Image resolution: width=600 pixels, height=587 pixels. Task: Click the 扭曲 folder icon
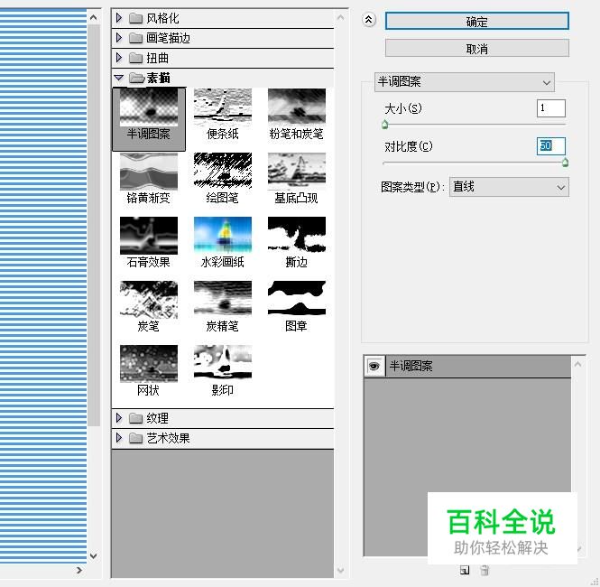click(135, 58)
